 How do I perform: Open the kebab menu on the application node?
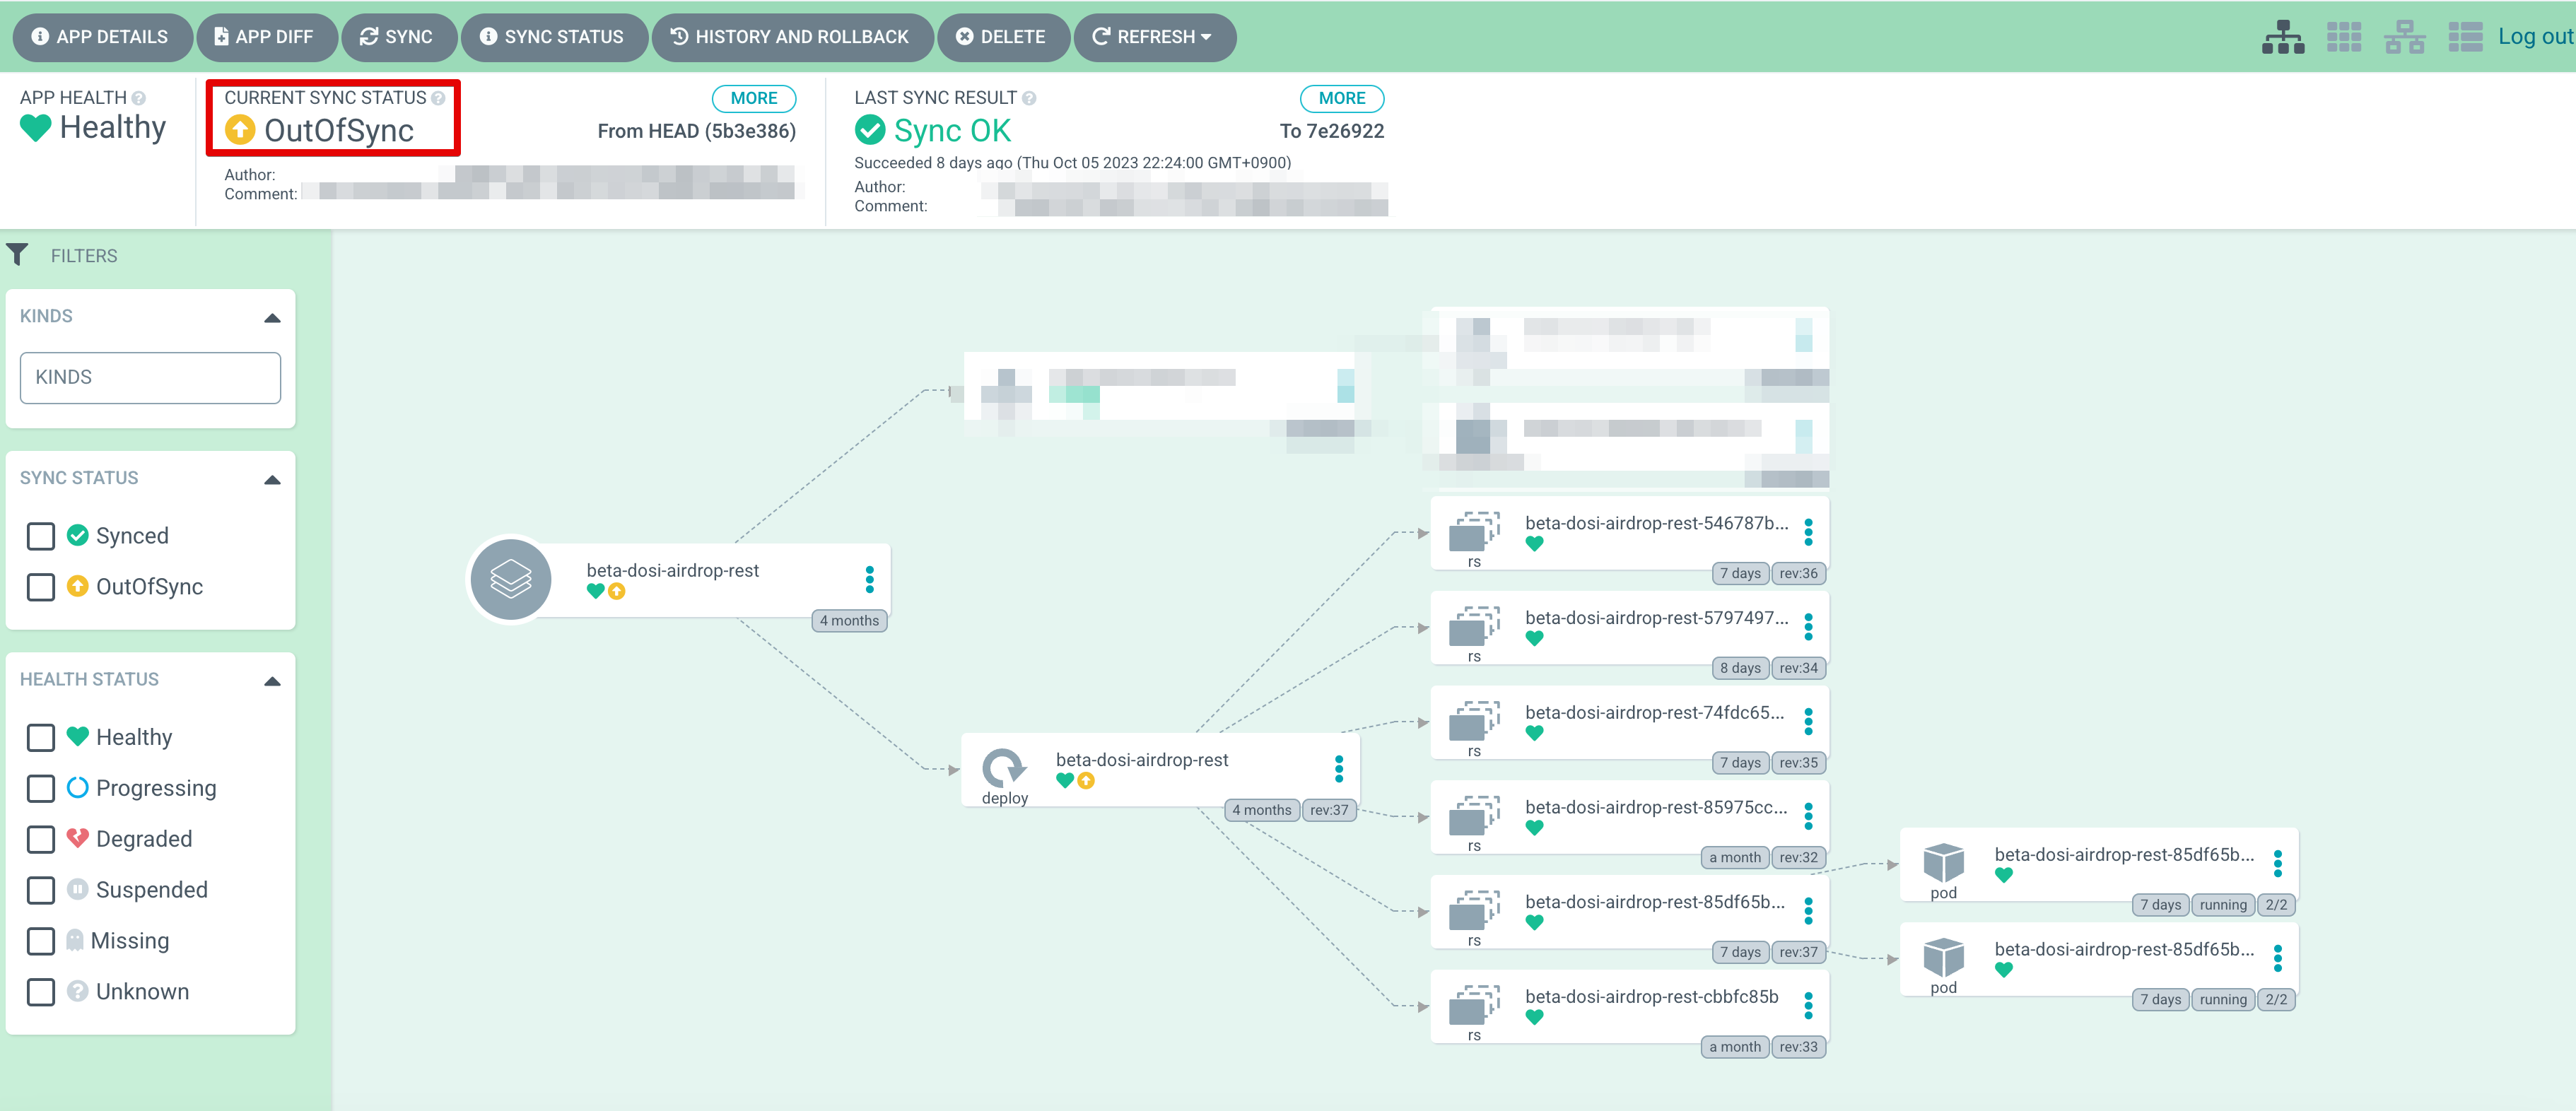(869, 579)
